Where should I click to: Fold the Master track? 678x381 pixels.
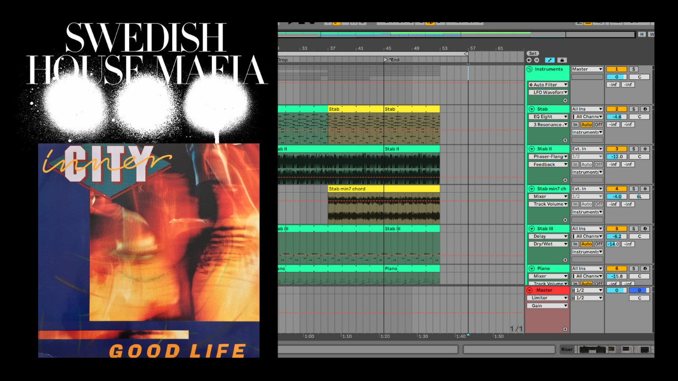tap(529, 290)
